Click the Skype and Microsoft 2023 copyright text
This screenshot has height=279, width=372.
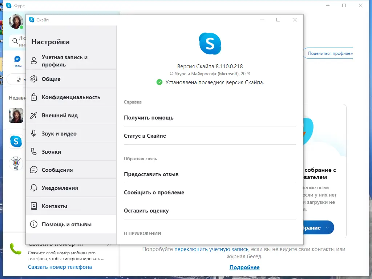[x=210, y=74]
